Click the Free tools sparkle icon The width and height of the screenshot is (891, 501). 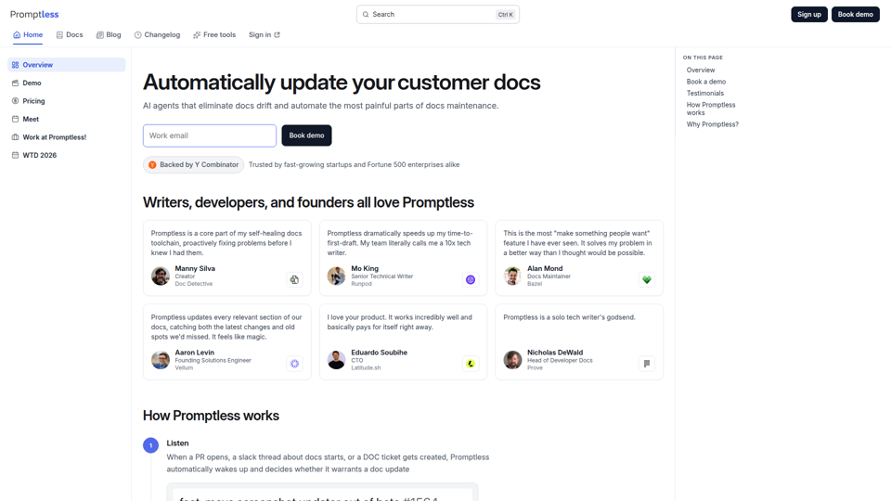[197, 34]
